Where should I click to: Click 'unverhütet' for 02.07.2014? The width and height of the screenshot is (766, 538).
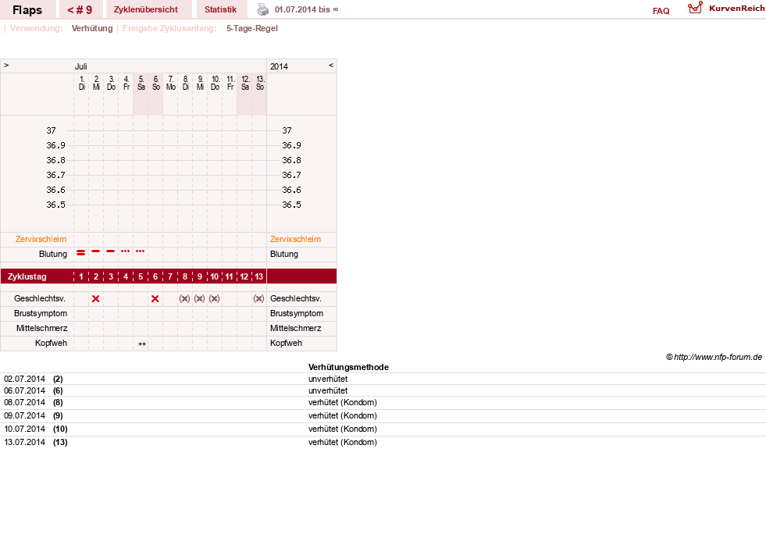pos(328,379)
